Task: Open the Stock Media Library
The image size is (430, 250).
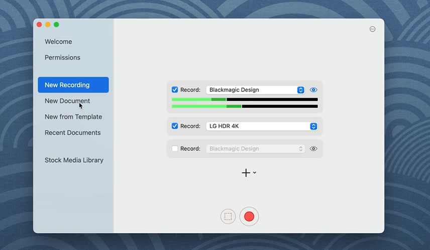Action: point(74,160)
